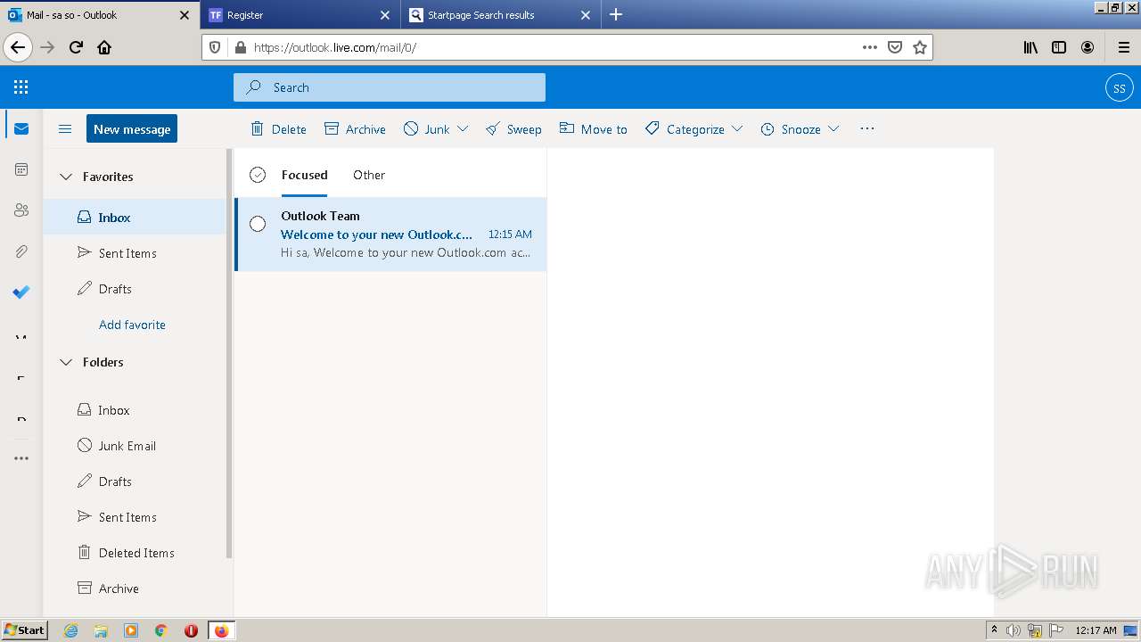The image size is (1141, 642).
Task: Reload the page with refresh icon
Action: 76,47
